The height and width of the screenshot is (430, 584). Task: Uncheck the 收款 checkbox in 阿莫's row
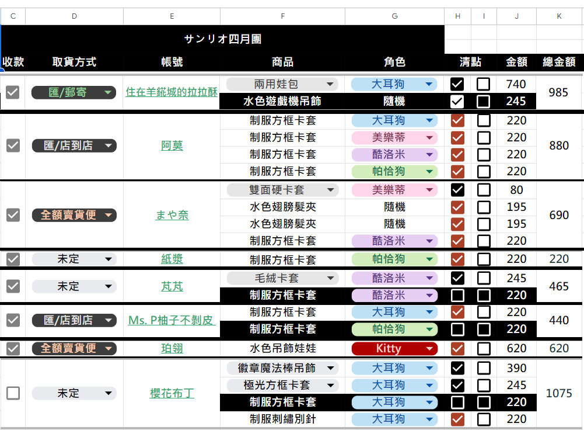click(13, 145)
